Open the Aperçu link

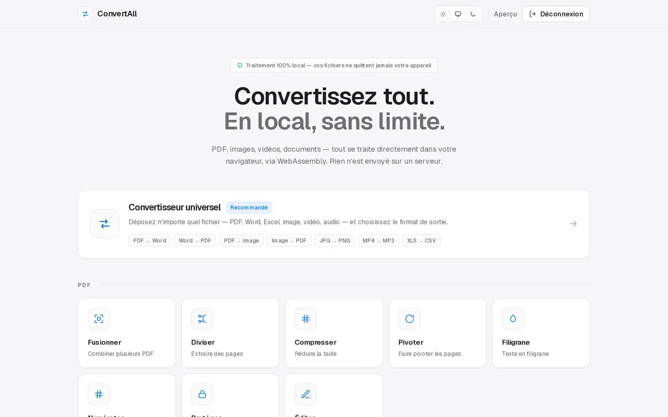point(505,14)
